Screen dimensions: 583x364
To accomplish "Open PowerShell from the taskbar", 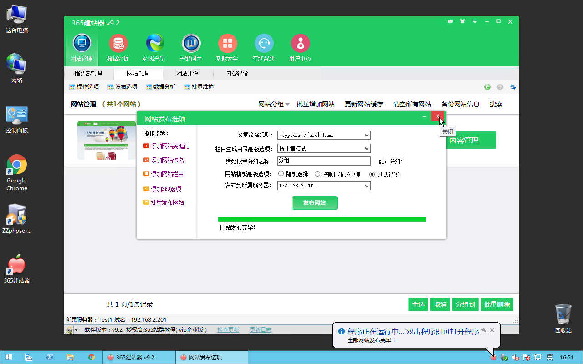I will tap(49, 357).
